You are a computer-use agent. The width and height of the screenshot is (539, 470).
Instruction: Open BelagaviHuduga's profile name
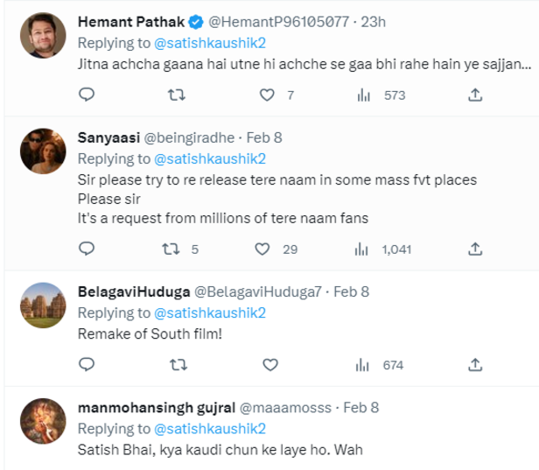(x=131, y=291)
